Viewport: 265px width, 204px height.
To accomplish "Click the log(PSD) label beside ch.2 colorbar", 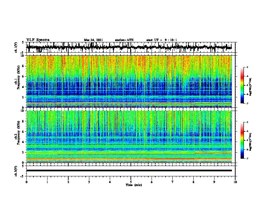I will point(251,142).
